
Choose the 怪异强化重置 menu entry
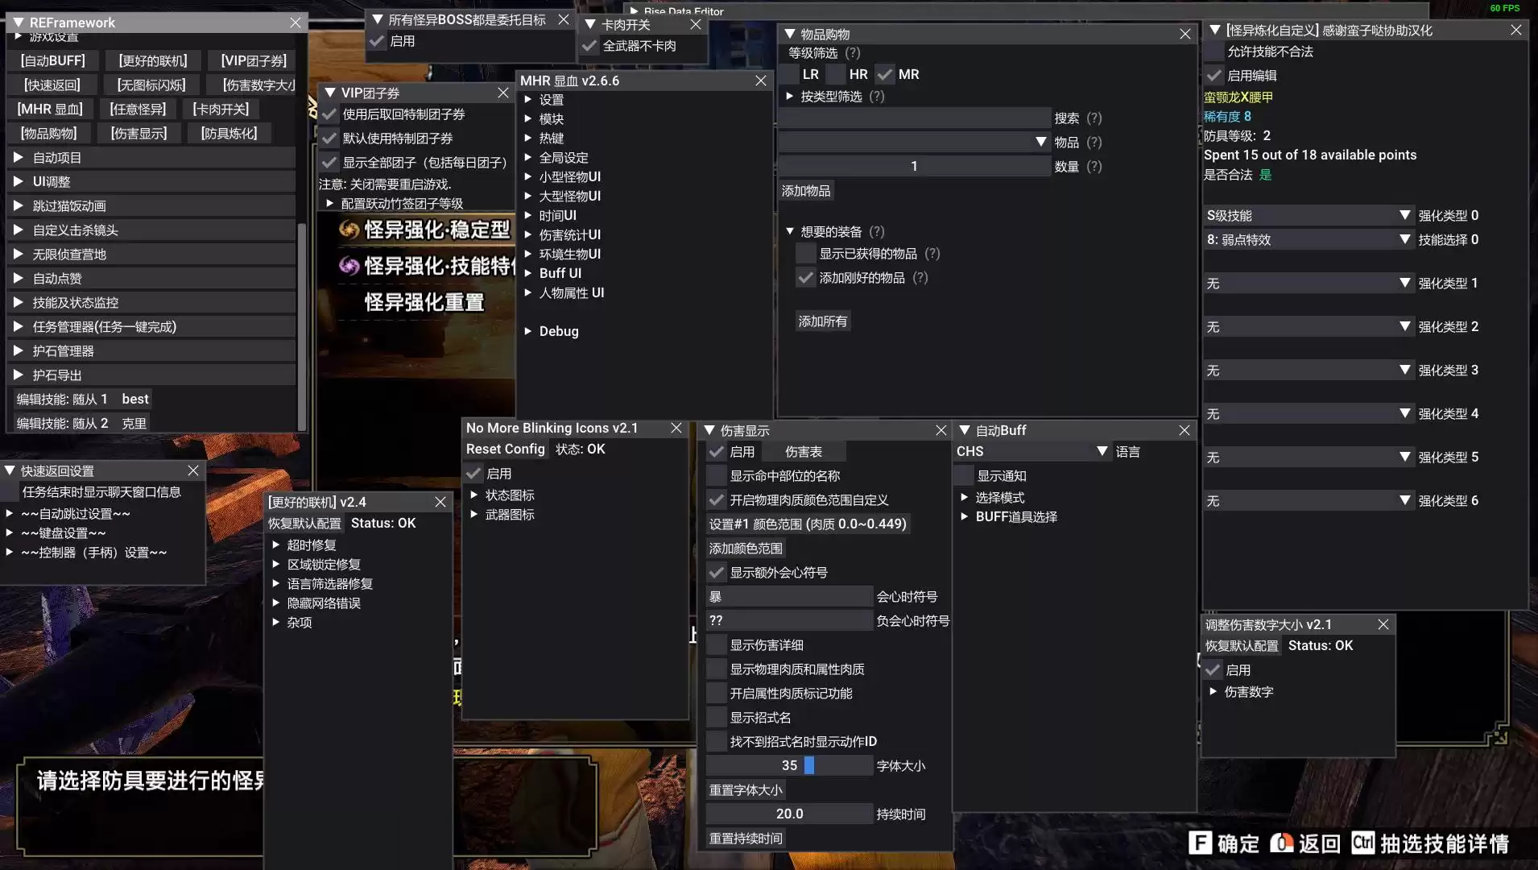424,303
